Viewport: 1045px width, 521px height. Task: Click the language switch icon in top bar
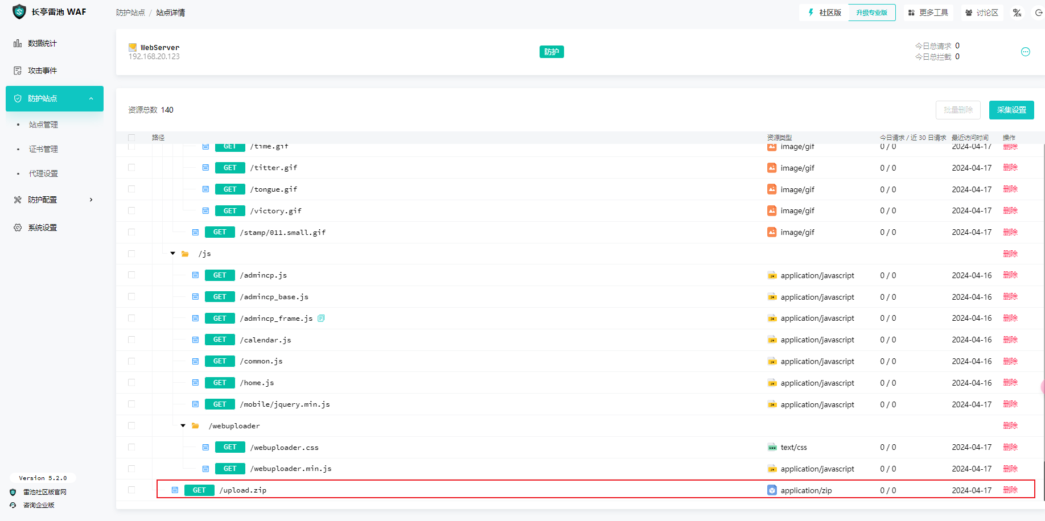tap(1017, 13)
